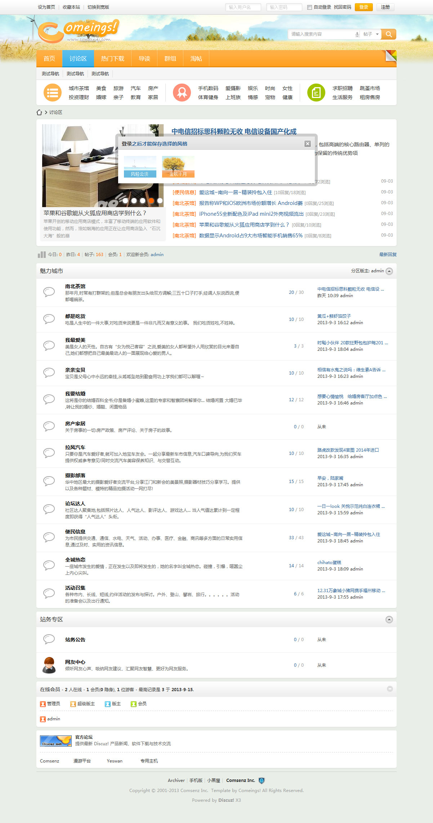The width and height of the screenshot is (433, 823).
Task: Click the bar-chart statistics icon beside 今日
Action: 42,255
